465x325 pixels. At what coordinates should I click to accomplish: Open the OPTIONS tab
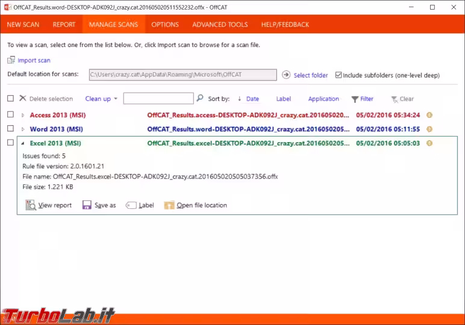coord(165,25)
